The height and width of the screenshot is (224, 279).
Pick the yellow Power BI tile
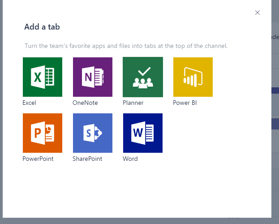coord(193,77)
